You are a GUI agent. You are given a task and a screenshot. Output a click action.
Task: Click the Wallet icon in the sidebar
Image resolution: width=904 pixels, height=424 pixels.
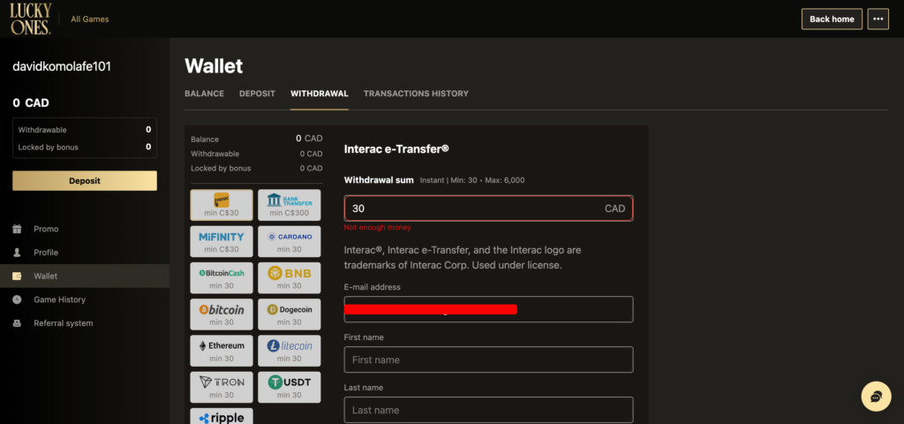coord(17,276)
